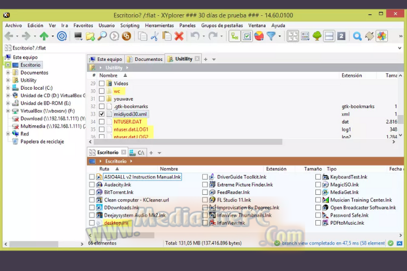Open the Scripting menu

pos(130,25)
